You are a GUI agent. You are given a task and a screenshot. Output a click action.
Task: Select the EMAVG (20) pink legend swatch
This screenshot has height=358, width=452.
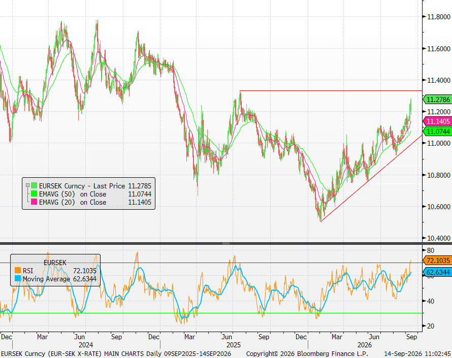34,202
